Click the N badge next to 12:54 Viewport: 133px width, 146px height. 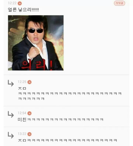29,113
